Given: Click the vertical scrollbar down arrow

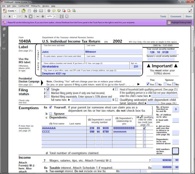Looking at the screenshot, I should point(192,171).
